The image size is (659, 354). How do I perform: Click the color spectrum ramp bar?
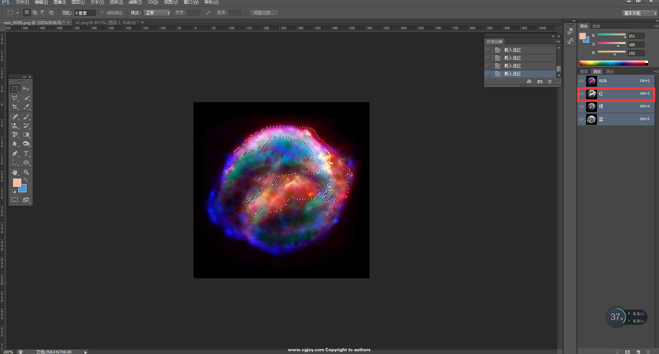[614, 63]
